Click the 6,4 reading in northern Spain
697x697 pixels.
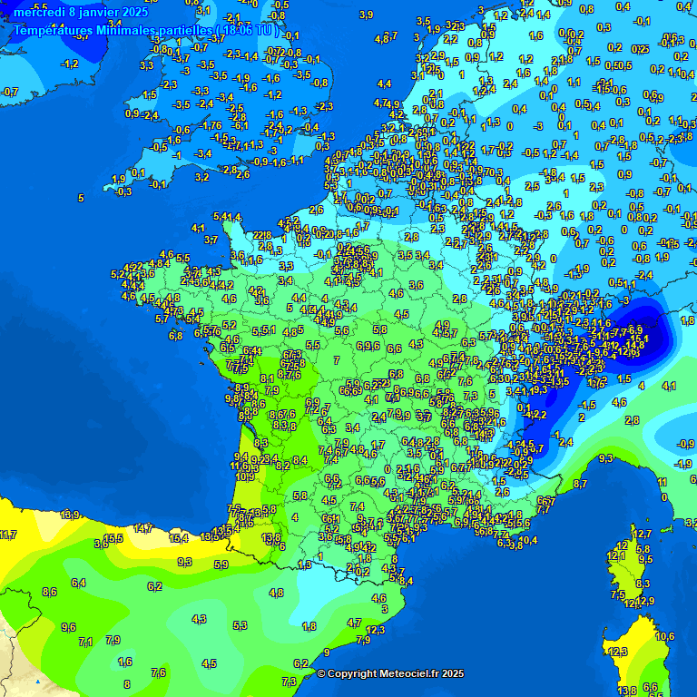[79, 583]
